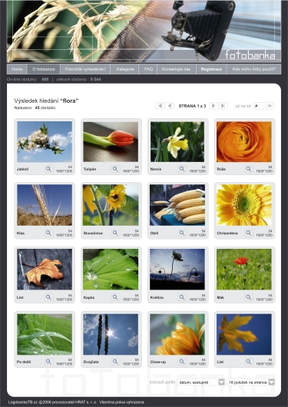This screenshot has height=407, width=288.
Task: Open the yellow Narcis thumbnail
Action: [177, 142]
